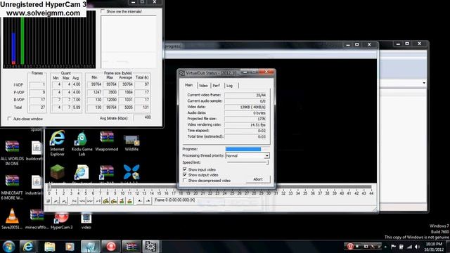
Task: Click the VirtualDub timeline position handle at frame 0
Action: (49, 187)
